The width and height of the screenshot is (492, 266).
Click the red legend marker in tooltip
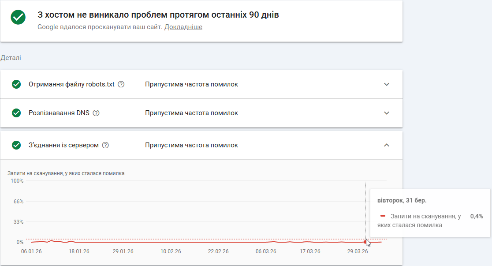coord(383,216)
